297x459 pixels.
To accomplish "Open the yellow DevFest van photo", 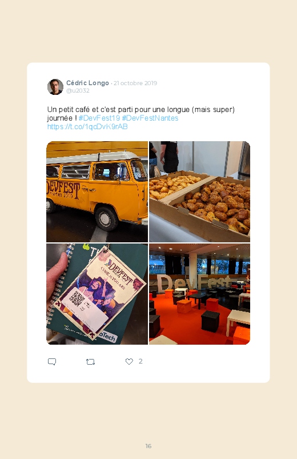I will [97, 191].
